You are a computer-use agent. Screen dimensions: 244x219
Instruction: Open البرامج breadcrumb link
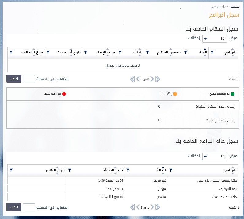235,6
